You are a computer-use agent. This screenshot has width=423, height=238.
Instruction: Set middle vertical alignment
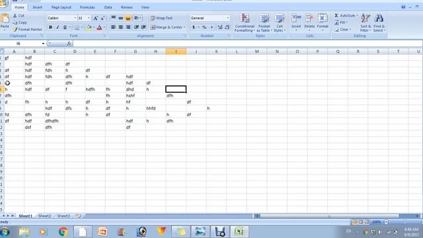(120, 18)
